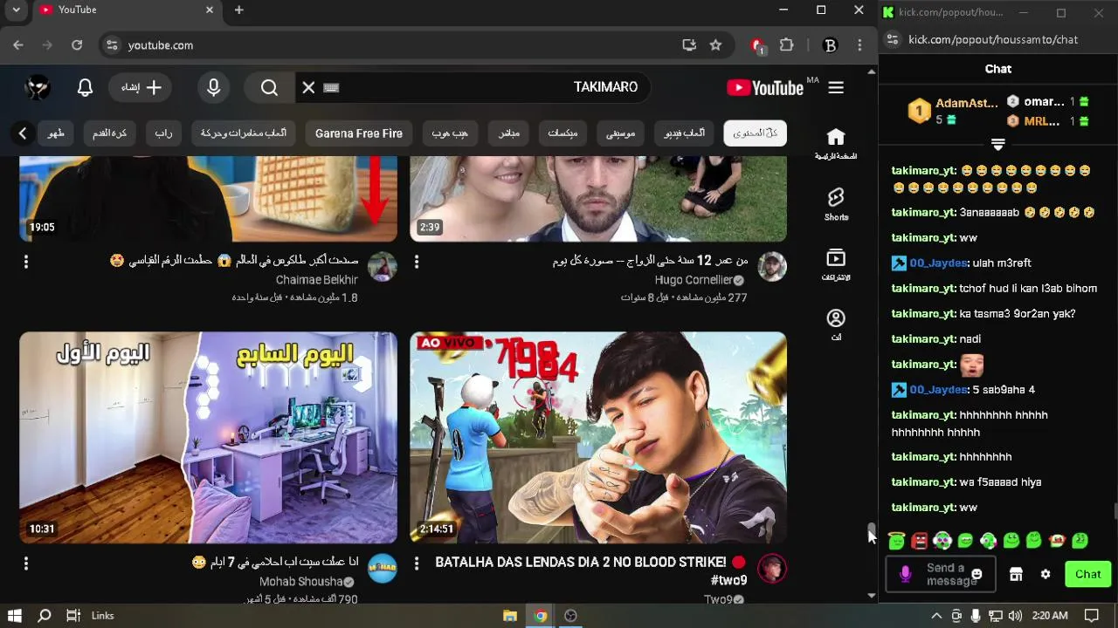The image size is (1118, 628).
Task: Open a new tab with the plus
Action: pyautogui.click(x=238, y=10)
